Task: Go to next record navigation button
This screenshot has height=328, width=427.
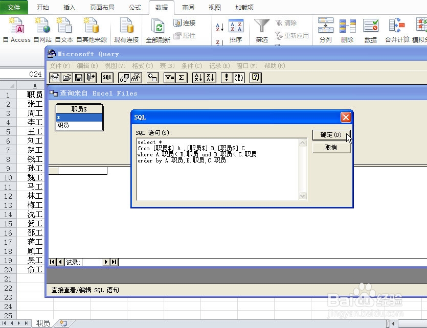Action: tap(106, 262)
